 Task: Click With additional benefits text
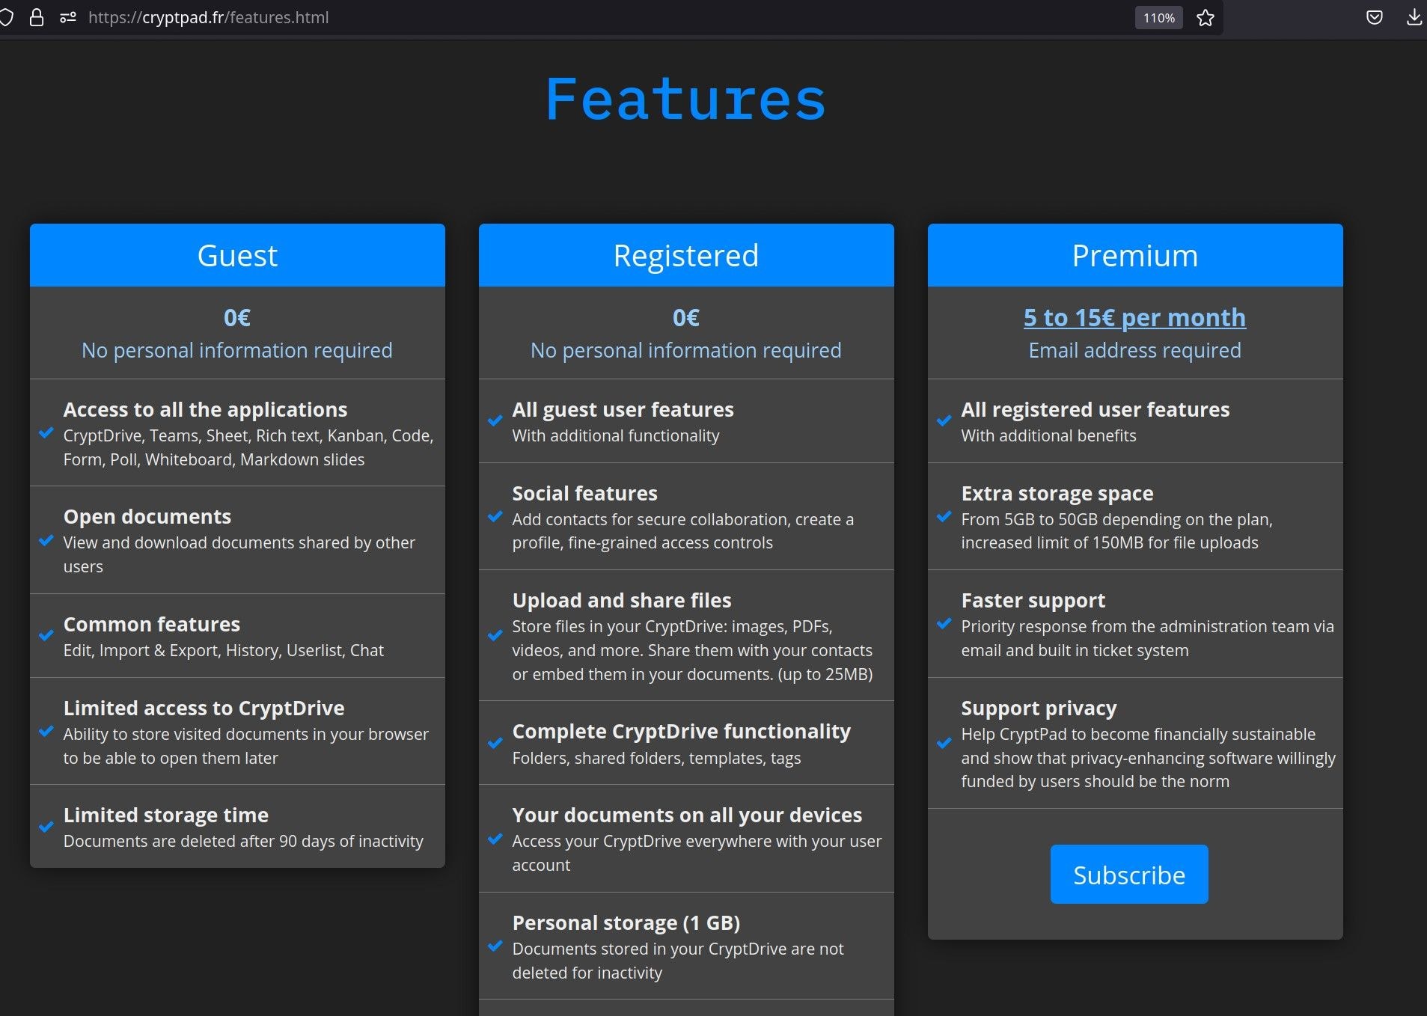pyautogui.click(x=1048, y=435)
